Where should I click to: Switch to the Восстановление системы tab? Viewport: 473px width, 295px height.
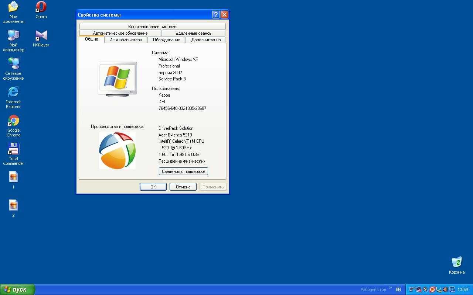click(153, 27)
